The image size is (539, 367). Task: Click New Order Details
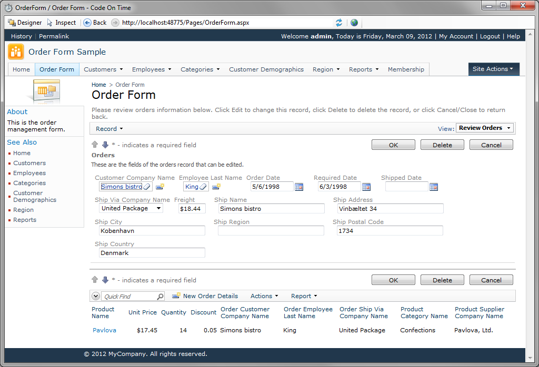click(x=210, y=296)
